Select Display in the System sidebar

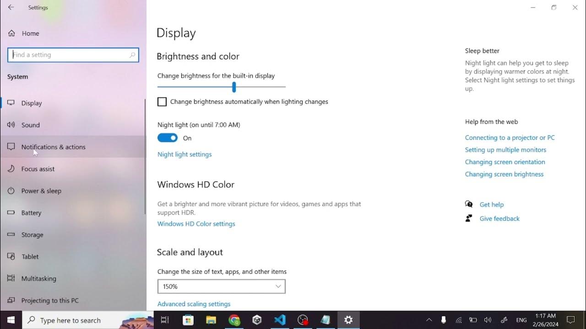pyautogui.click(x=73, y=103)
